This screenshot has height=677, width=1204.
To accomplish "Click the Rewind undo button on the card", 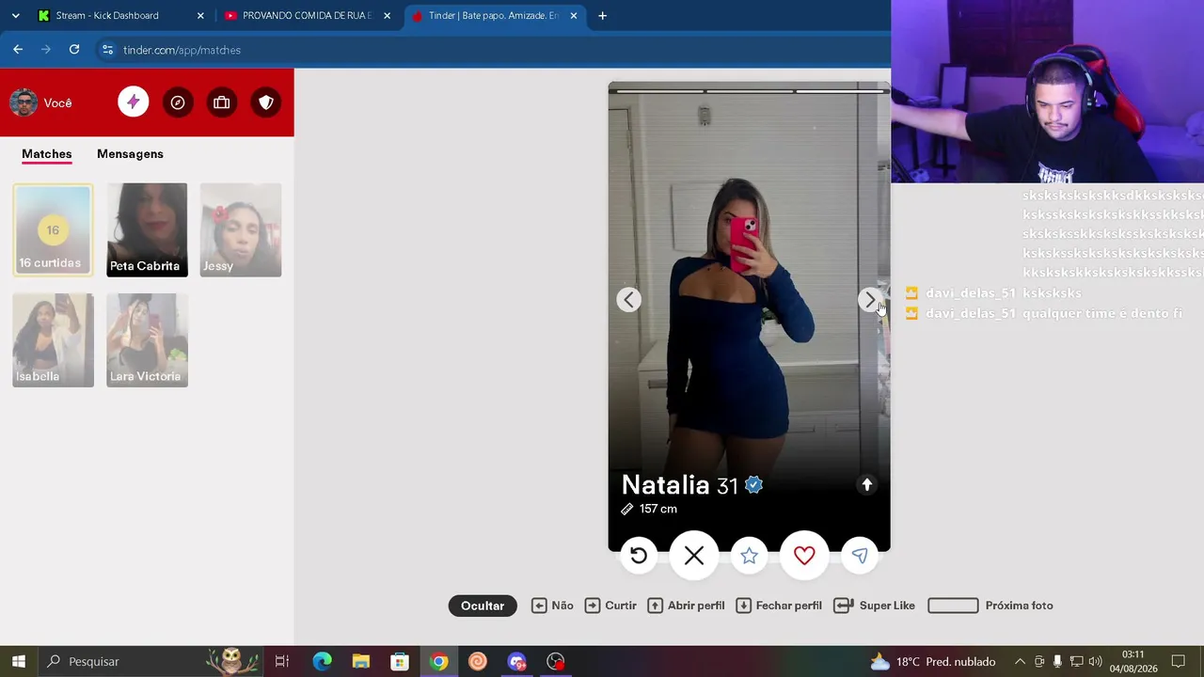I will [x=639, y=556].
